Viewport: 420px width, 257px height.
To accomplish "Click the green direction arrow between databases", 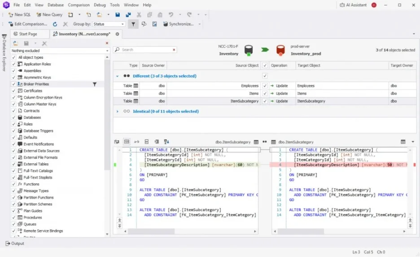I will (265, 50).
